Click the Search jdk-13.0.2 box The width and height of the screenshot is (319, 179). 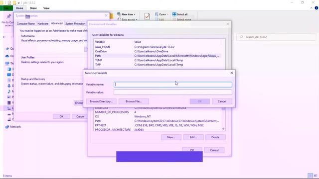[276, 37]
